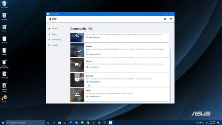The image size is (222, 125).
Task: Select the Games desktop folder
Action: [x=5, y=51]
